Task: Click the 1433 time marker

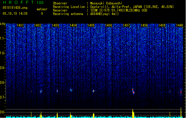Action: click(56, 25)
